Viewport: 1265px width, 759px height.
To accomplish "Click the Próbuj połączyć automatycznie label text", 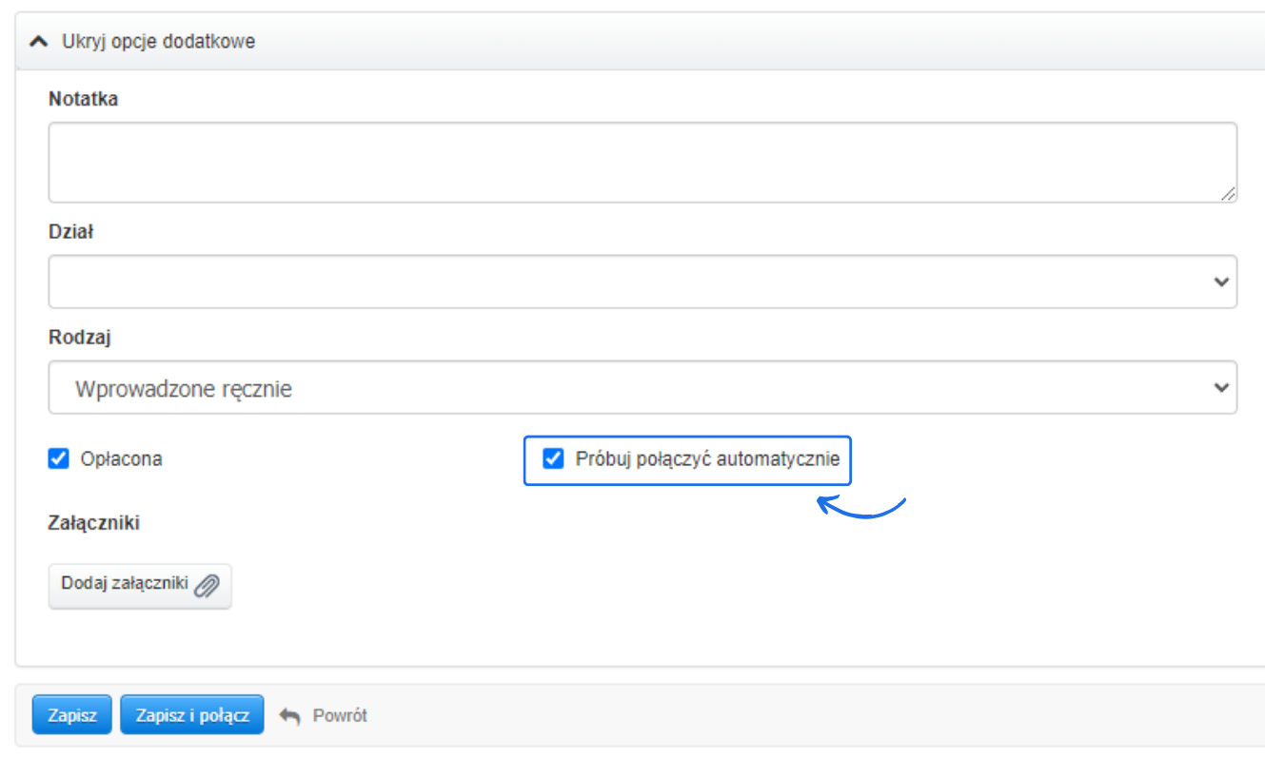I will pos(707,459).
